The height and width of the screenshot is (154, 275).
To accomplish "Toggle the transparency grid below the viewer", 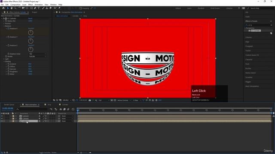I will click(x=115, y=100).
